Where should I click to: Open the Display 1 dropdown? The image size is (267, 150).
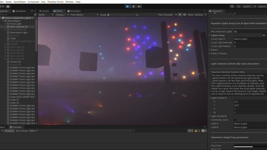click(x=62, y=15)
